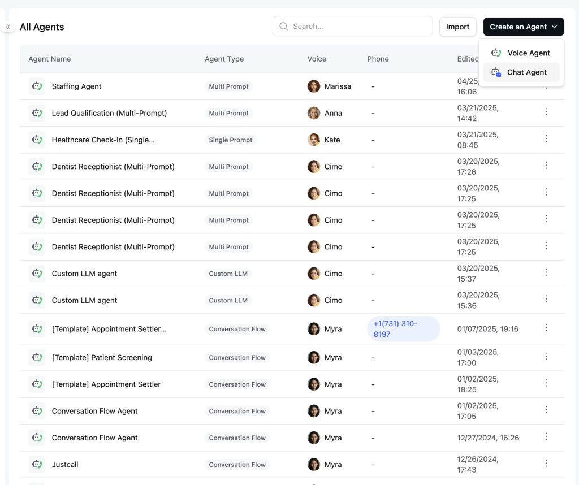Image resolution: width=579 pixels, height=485 pixels.
Task: Click the Import button
Action: [x=457, y=26]
